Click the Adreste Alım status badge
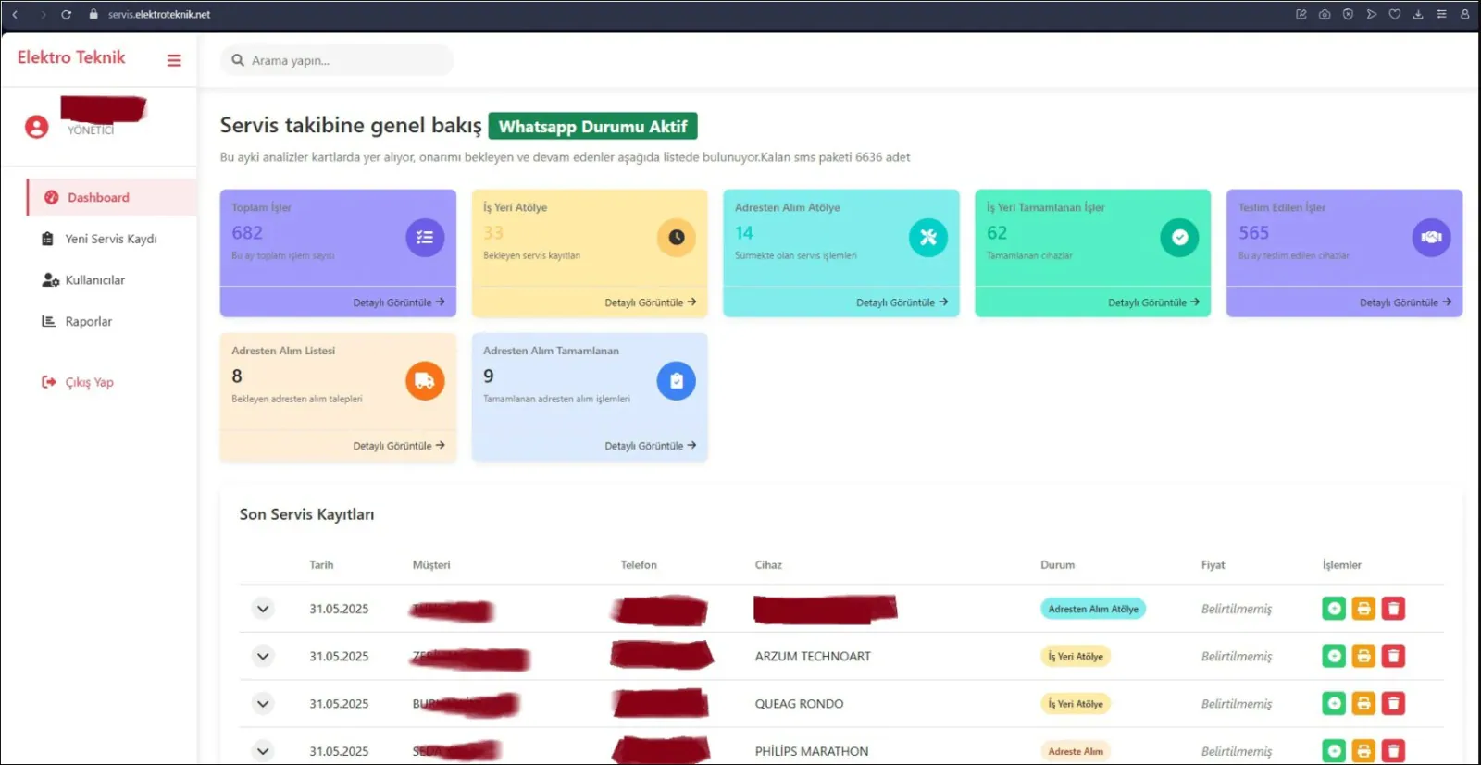 pyautogui.click(x=1076, y=751)
